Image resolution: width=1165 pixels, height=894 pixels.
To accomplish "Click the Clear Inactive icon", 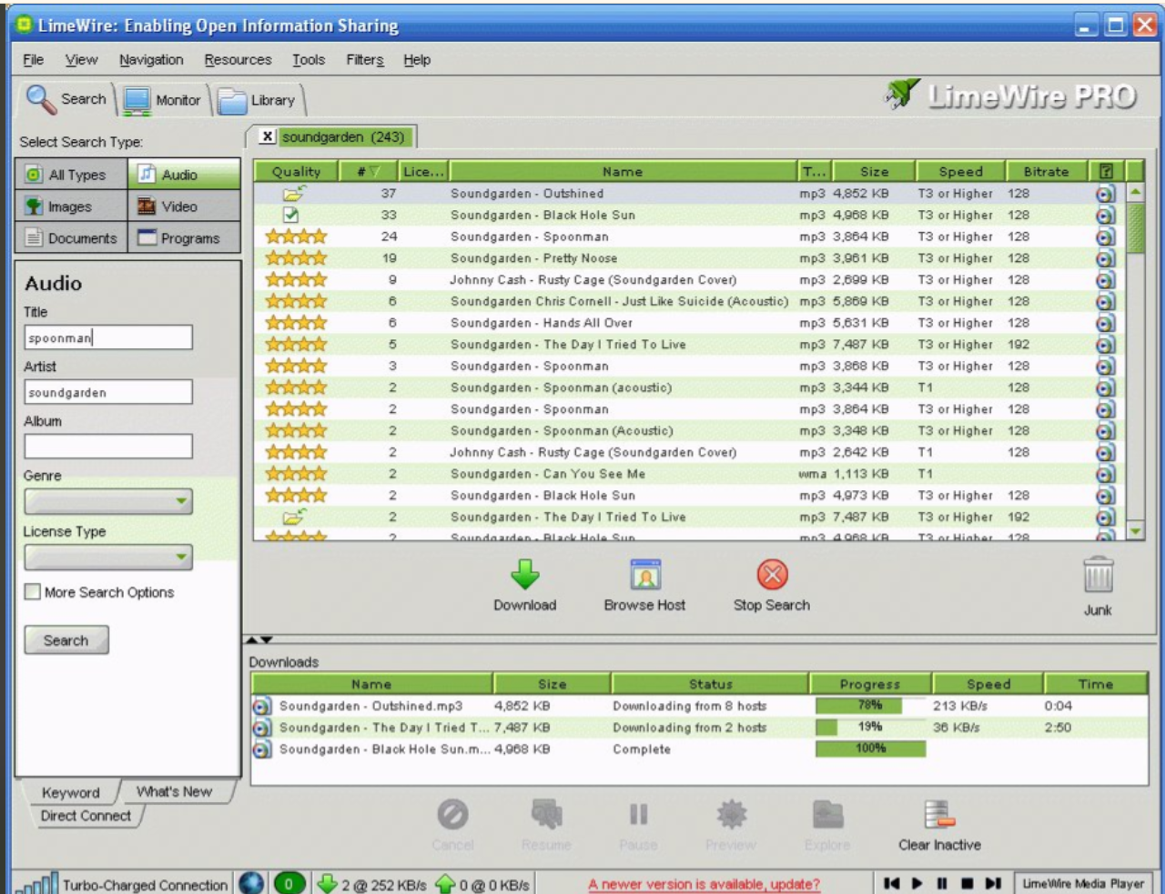I will pos(938,815).
